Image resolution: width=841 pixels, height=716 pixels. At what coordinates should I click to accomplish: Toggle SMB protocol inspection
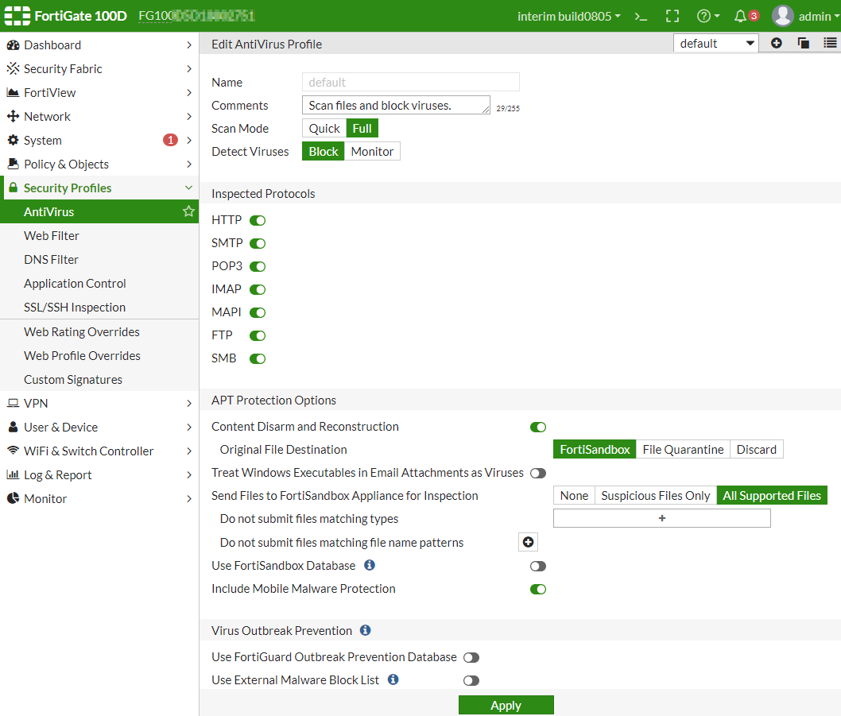[x=258, y=359]
